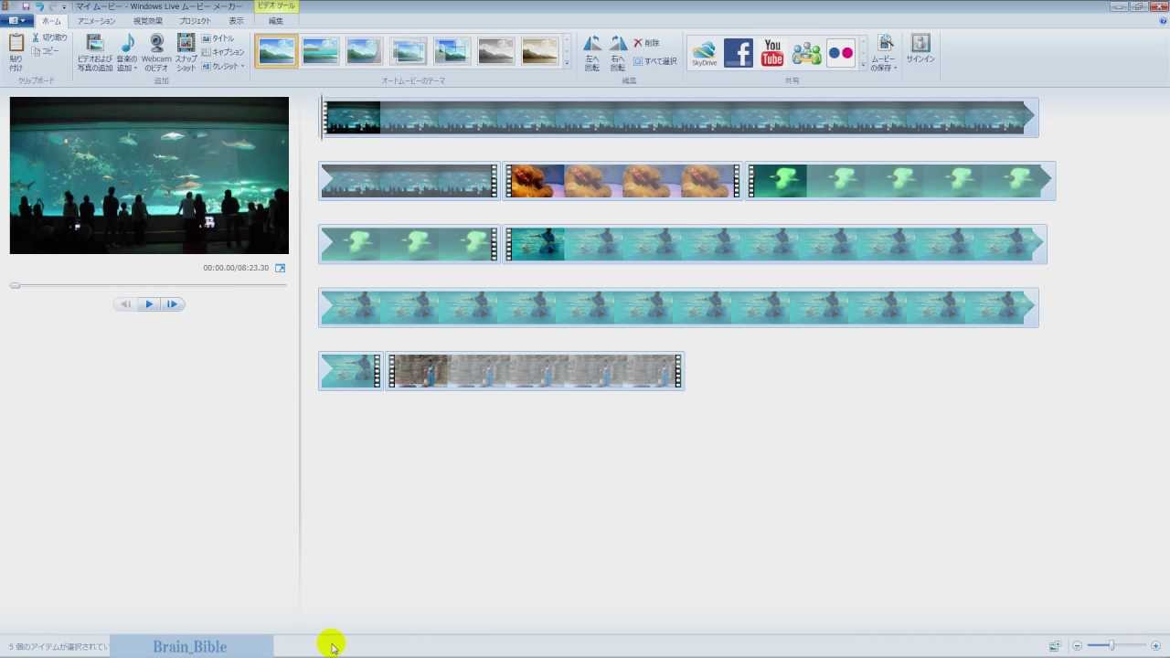
Task: Open the Help question mark icon
Action: click(1161, 20)
